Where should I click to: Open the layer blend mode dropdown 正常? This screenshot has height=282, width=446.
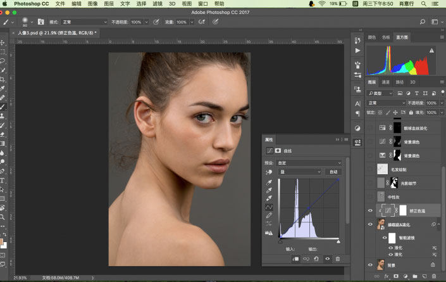[386, 103]
